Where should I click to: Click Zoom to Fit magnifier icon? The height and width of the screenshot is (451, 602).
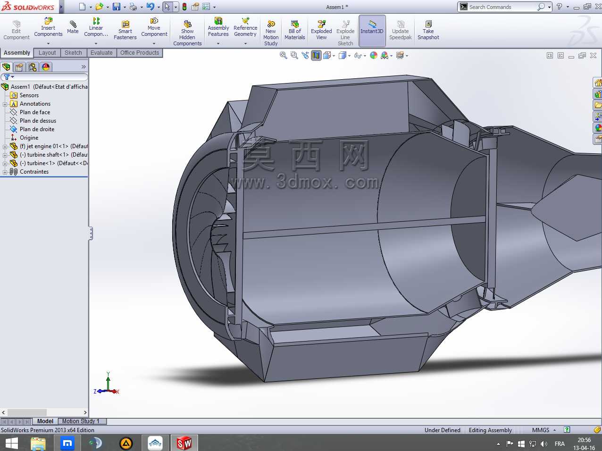pos(283,55)
